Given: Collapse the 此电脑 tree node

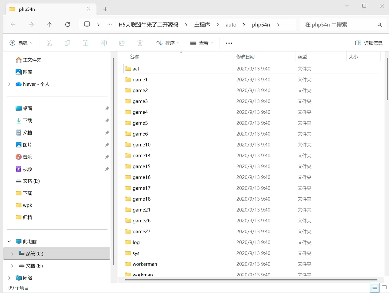Looking at the screenshot, I should 9,242.
